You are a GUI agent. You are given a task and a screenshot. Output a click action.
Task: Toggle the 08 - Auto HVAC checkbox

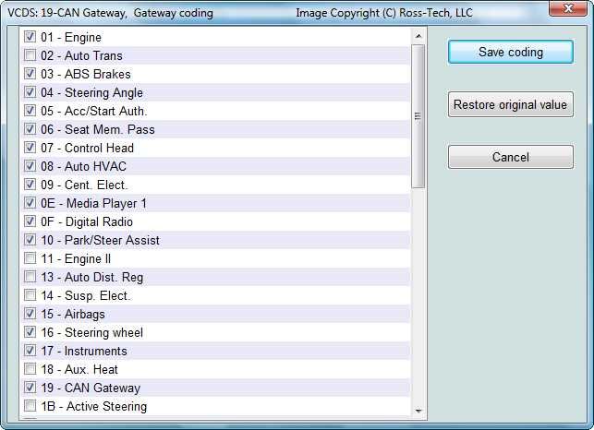pos(30,166)
